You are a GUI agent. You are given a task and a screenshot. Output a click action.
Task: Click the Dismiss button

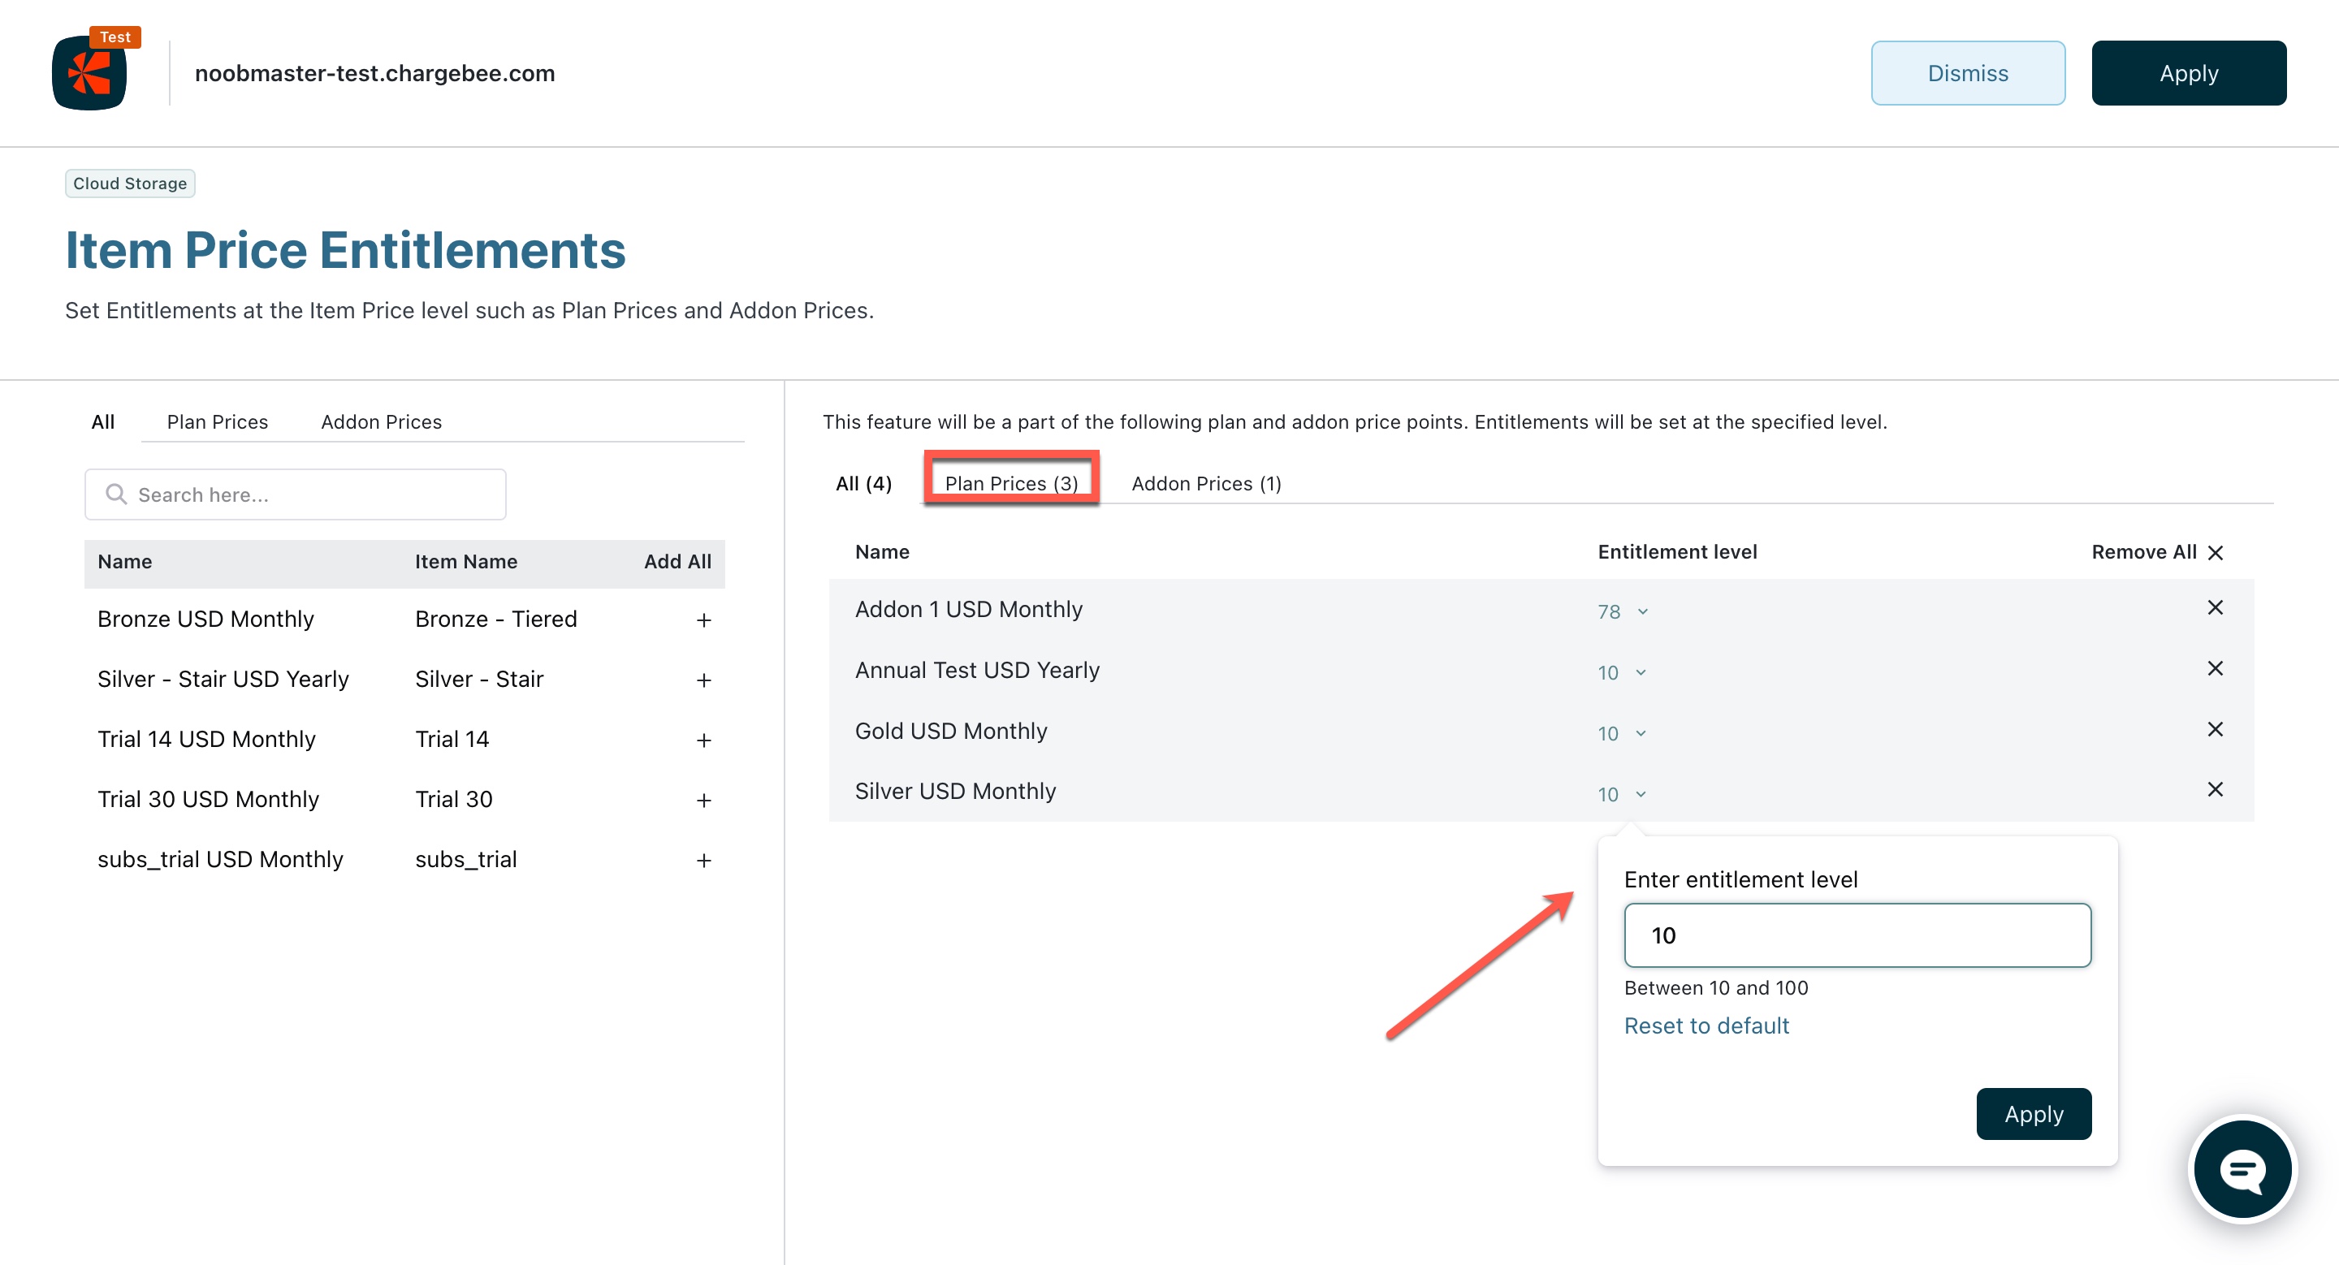[1967, 74]
